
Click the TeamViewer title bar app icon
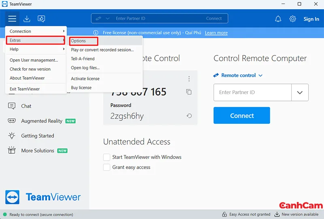pos(4,4)
